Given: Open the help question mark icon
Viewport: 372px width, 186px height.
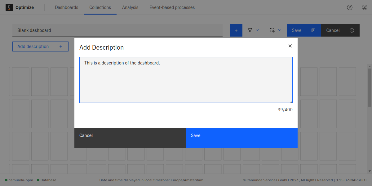Looking at the screenshot, I should coord(350,7).
